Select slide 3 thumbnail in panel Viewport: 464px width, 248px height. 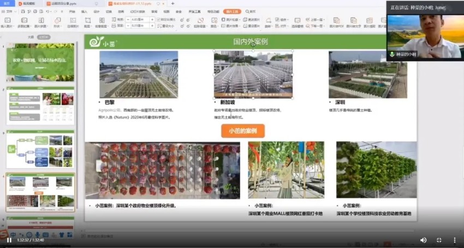[40, 149]
